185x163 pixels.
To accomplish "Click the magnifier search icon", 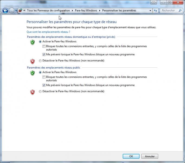I will tap(180, 11).
